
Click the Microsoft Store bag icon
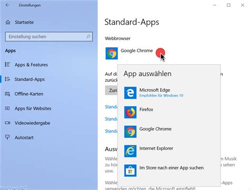pyautogui.click(x=130, y=171)
